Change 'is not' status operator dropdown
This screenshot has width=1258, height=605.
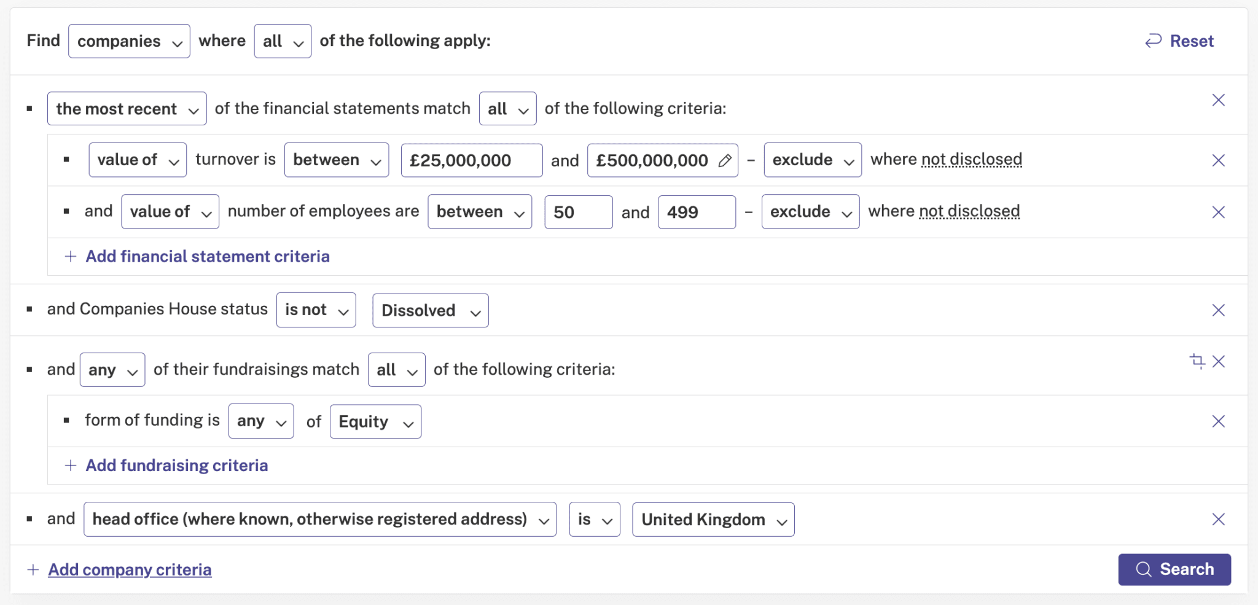click(316, 310)
